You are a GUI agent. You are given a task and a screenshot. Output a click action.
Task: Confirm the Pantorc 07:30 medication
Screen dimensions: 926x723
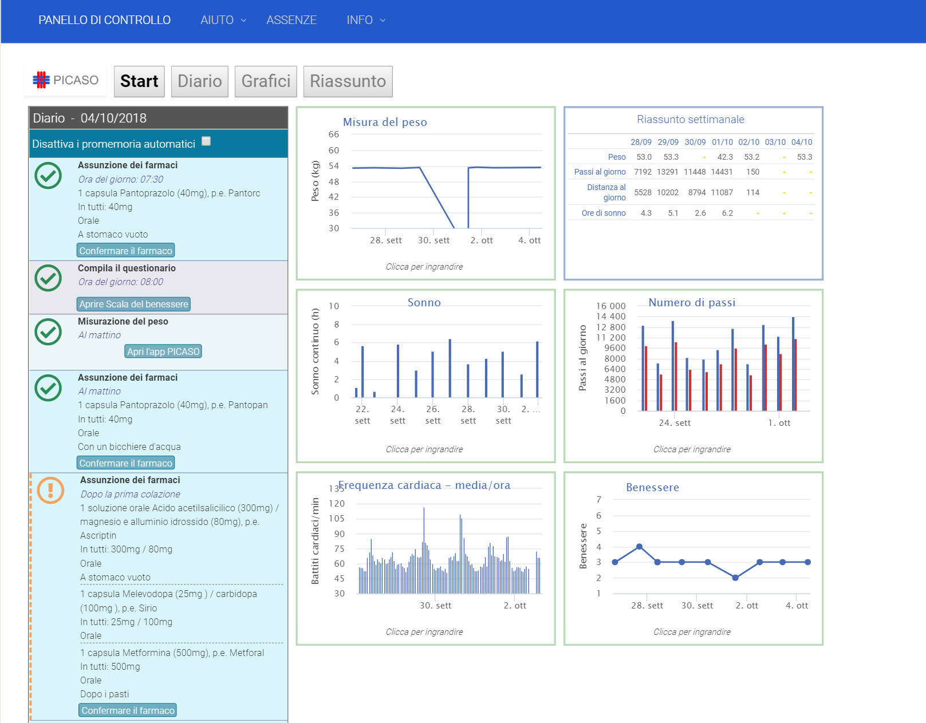click(125, 251)
